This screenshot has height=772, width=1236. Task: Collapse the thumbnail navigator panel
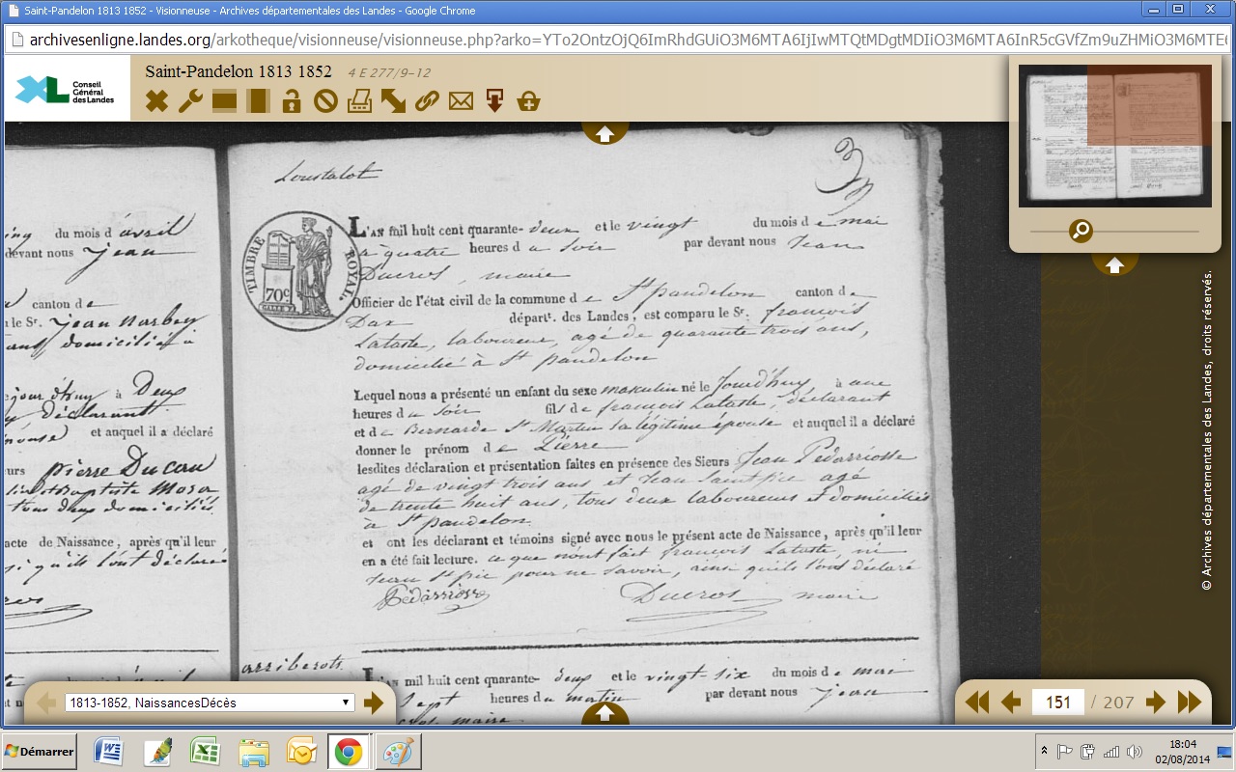(1114, 264)
